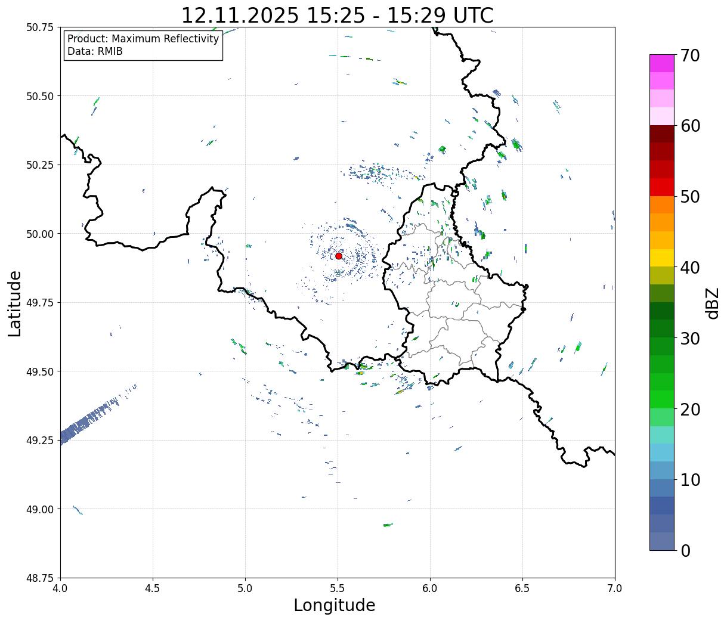Click the 4.0 longitude tick label

point(60,588)
